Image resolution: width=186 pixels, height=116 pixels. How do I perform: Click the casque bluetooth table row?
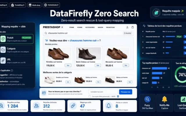[x=163, y=53]
